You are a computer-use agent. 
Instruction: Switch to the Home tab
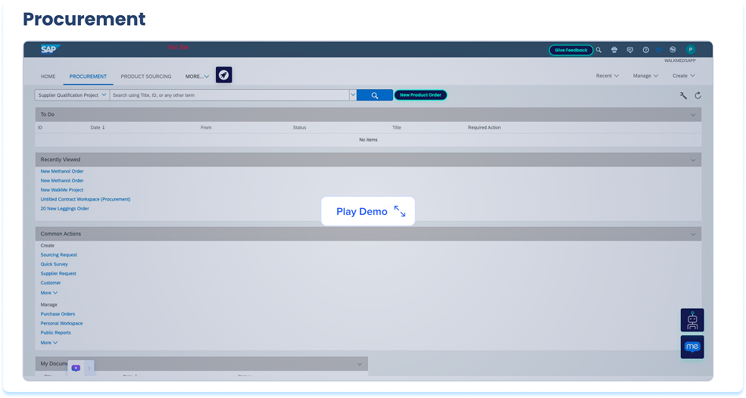[48, 76]
